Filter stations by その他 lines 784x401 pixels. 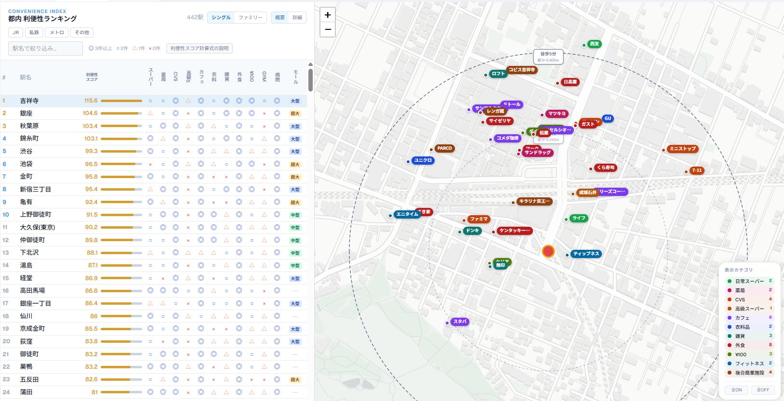click(82, 32)
